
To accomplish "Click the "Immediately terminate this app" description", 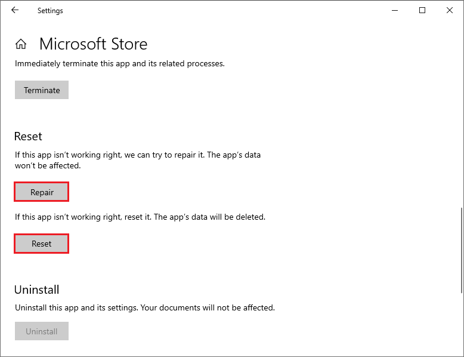I will coord(119,63).
